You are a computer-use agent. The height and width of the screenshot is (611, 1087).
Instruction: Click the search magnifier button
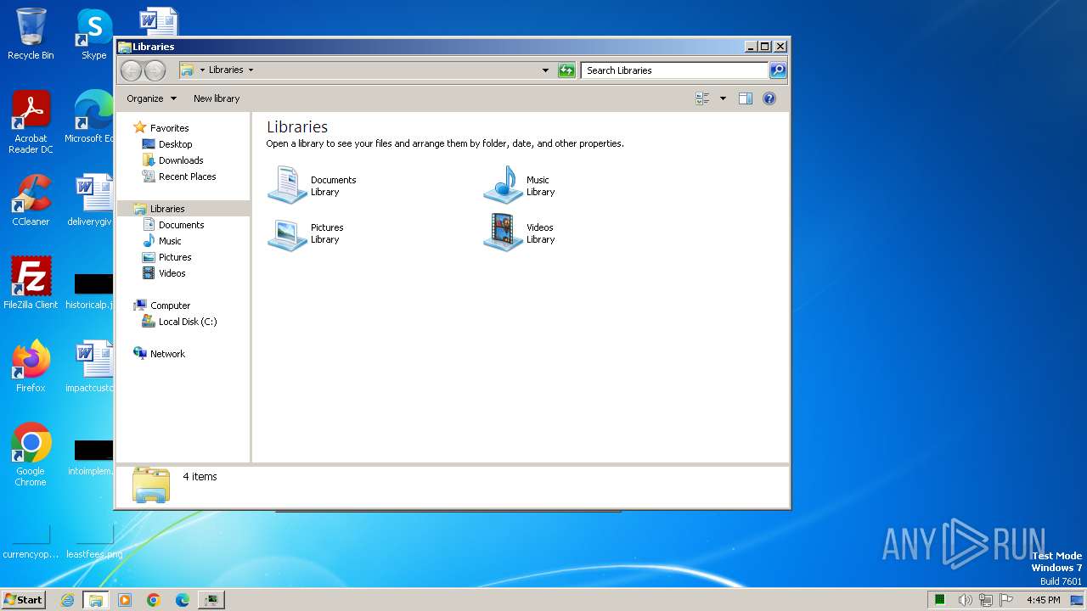[x=778, y=70]
